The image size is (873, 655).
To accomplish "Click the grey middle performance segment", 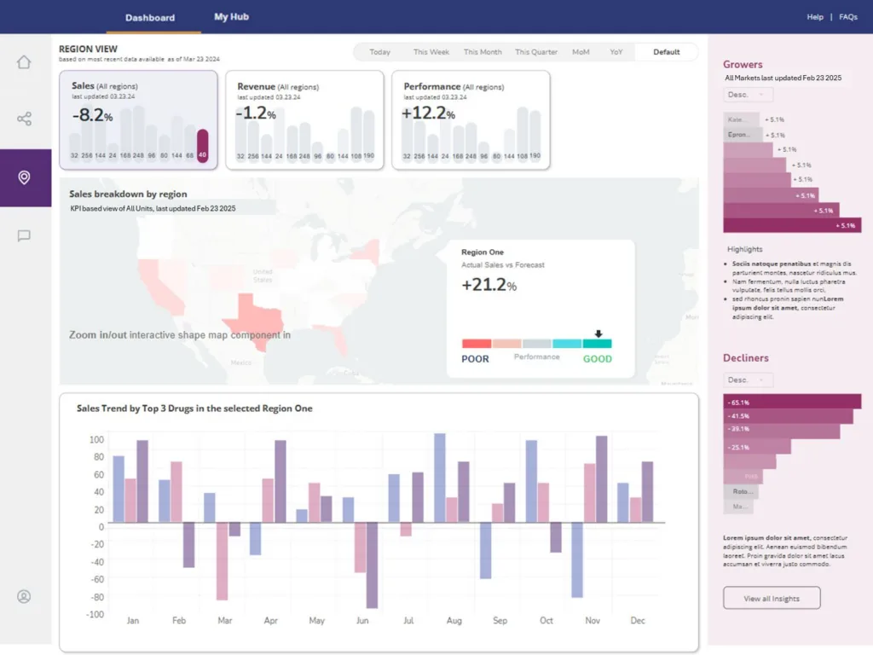I will (x=537, y=344).
